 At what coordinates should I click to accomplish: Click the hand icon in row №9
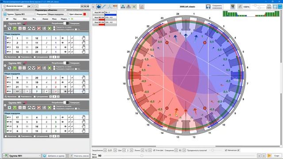click(84, 117)
